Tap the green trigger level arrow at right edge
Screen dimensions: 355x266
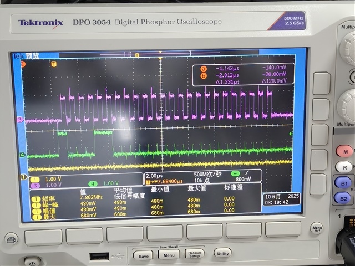tap(291, 134)
